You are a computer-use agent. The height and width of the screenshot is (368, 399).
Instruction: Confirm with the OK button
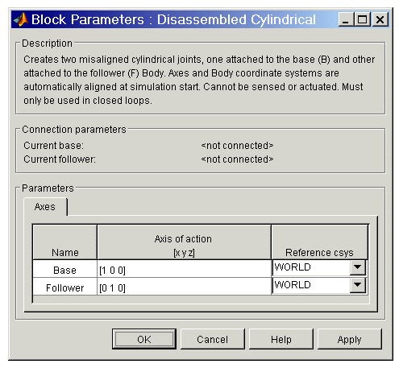coord(144,339)
